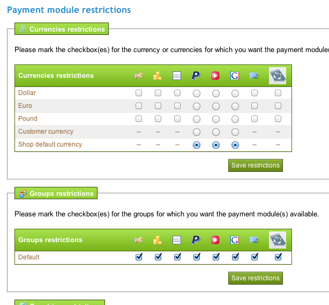The height and width of the screenshot is (305, 329).
Task: Click PayPal icon in Currencies restrictions header
Action: pos(196,76)
